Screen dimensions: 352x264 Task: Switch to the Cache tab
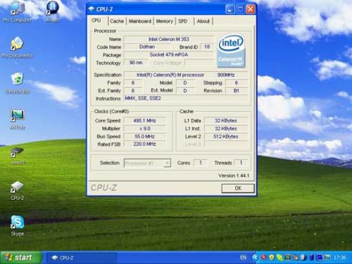(x=117, y=21)
